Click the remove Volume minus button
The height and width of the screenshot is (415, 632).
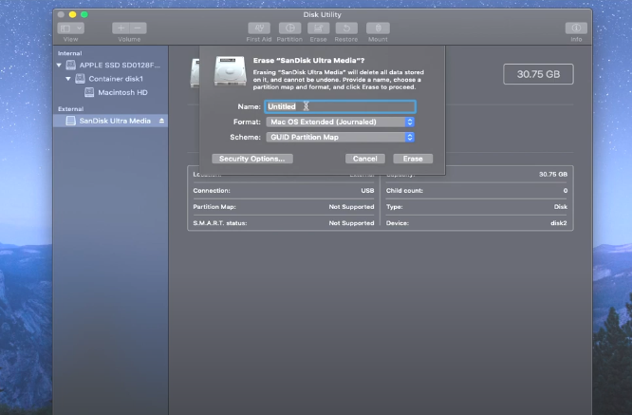[x=138, y=28]
